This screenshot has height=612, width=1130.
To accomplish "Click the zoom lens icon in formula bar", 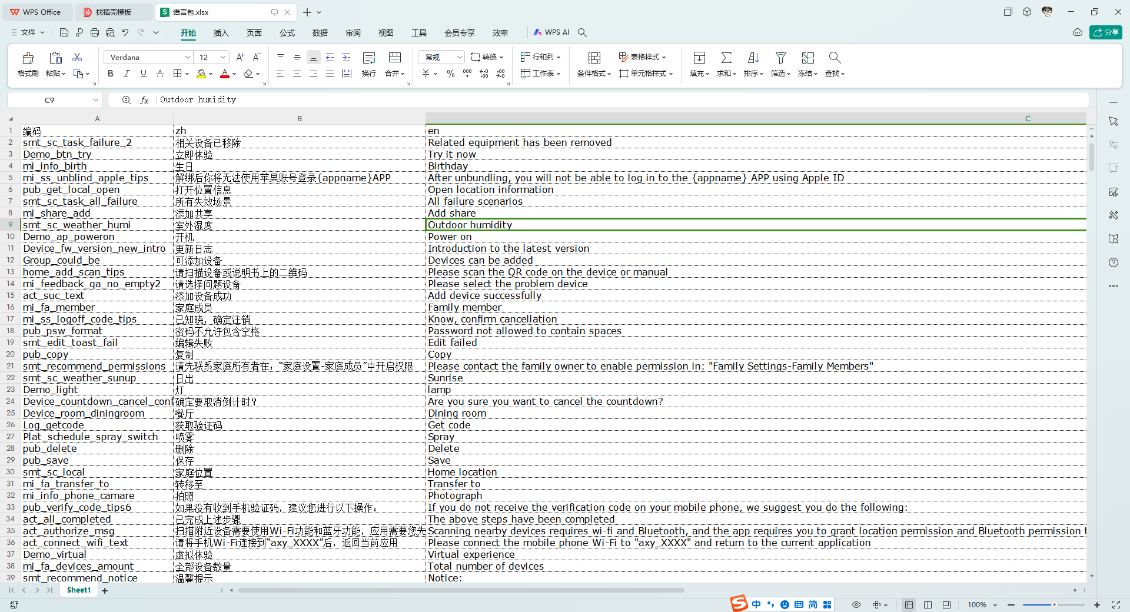I will pyautogui.click(x=126, y=100).
